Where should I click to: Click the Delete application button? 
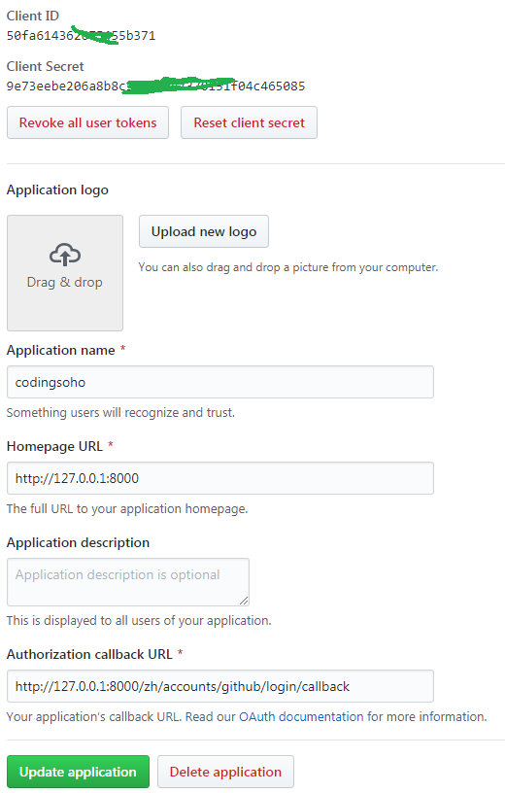[x=225, y=772]
